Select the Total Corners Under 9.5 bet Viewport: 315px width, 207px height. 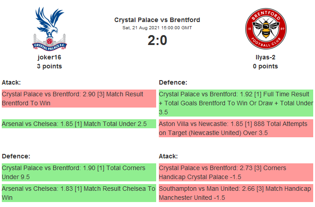click(x=79, y=172)
